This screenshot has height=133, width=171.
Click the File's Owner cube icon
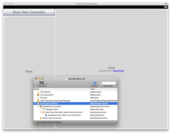coord(38,92)
